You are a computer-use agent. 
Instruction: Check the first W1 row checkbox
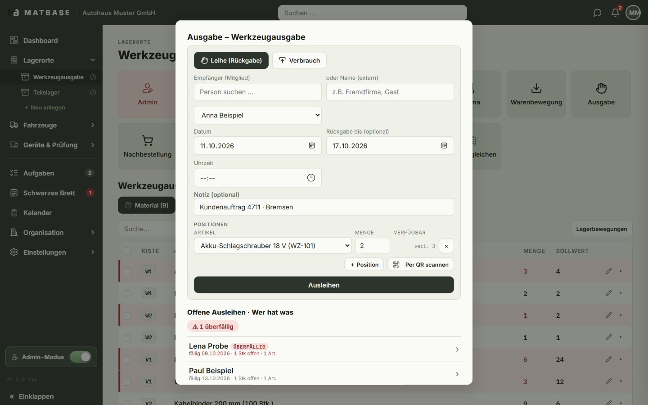click(x=127, y=271)
